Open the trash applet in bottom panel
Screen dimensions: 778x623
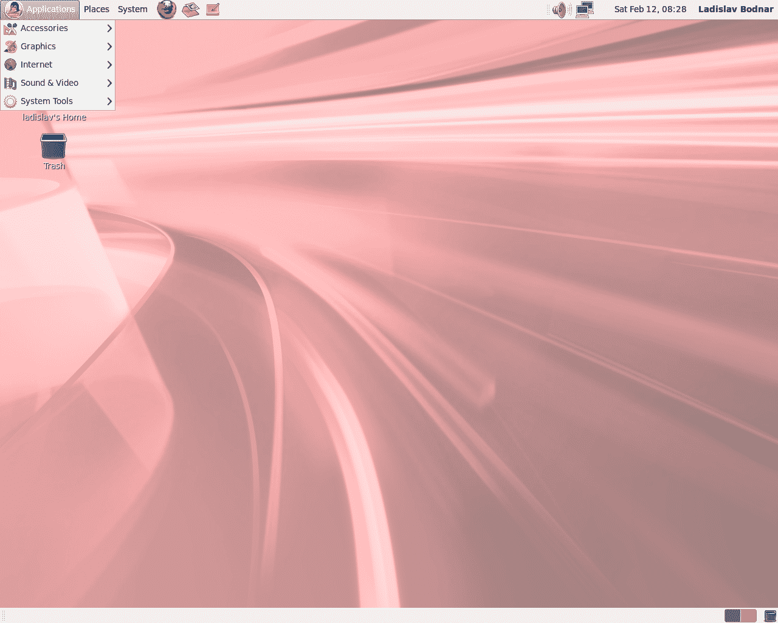pyautogui.click(x=770, y=616)
